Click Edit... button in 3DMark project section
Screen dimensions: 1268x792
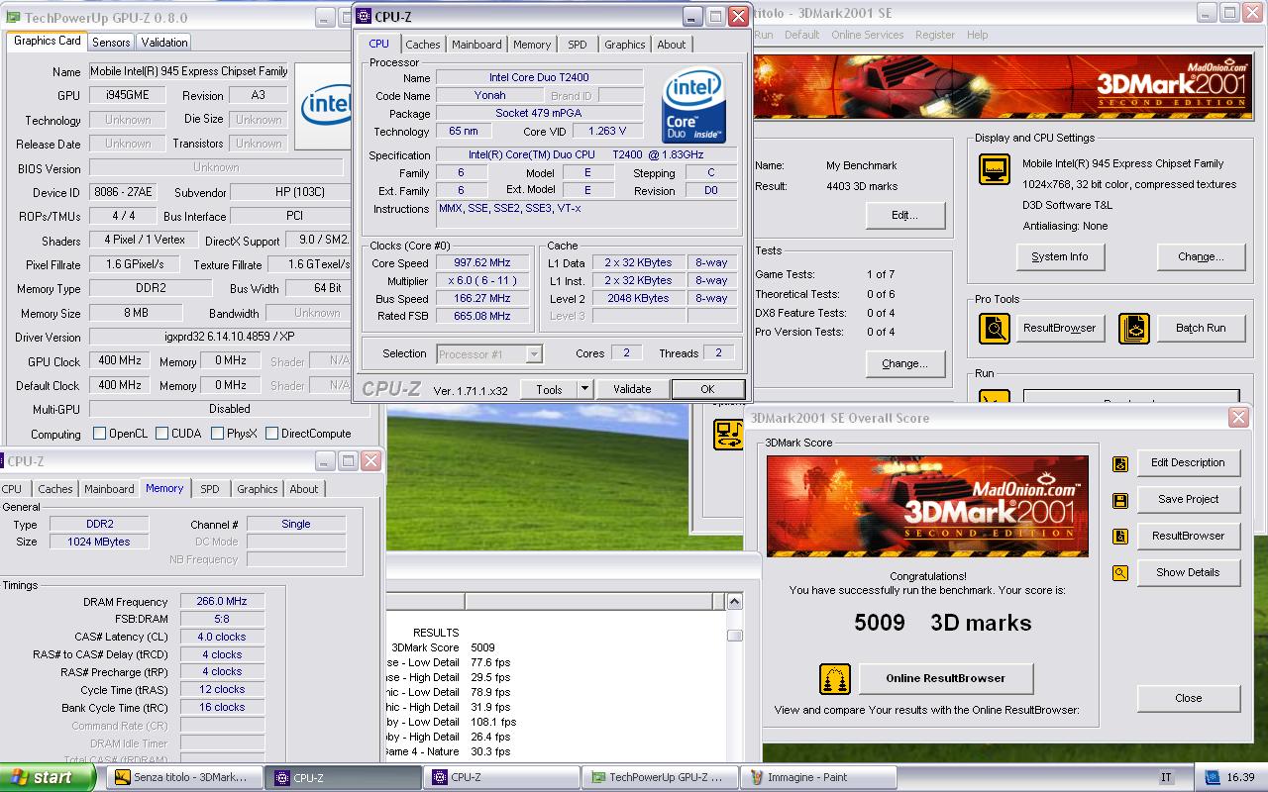click(x=905, y=216)
